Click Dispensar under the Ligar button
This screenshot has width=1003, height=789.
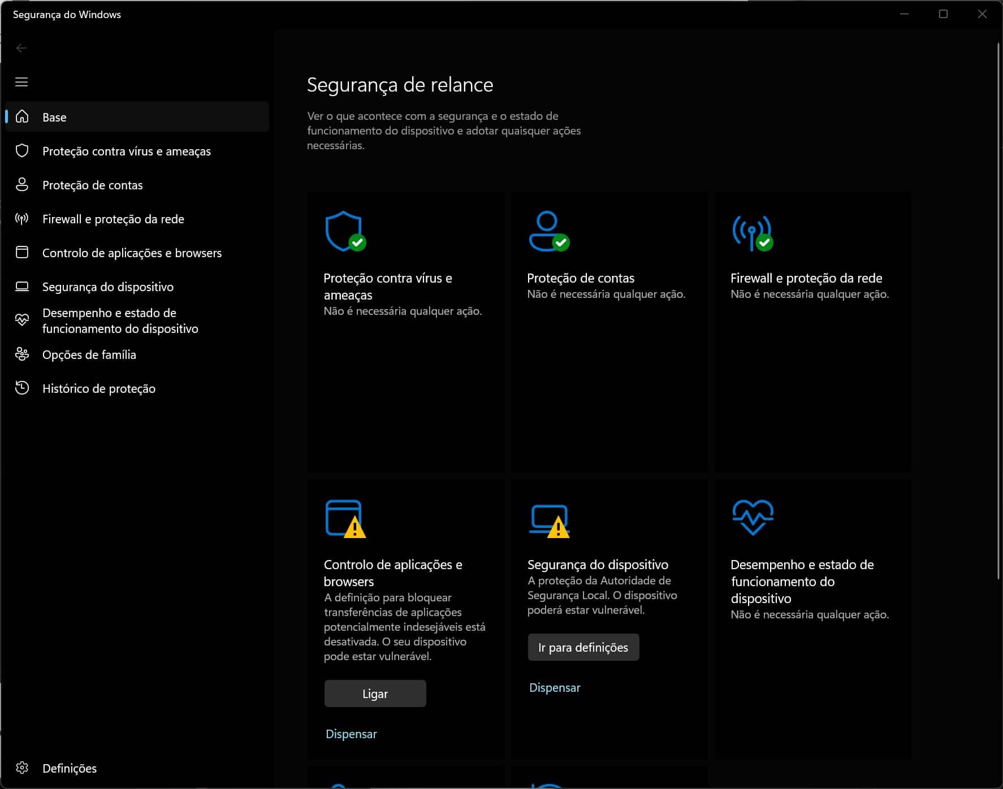[x=351, y=734]
